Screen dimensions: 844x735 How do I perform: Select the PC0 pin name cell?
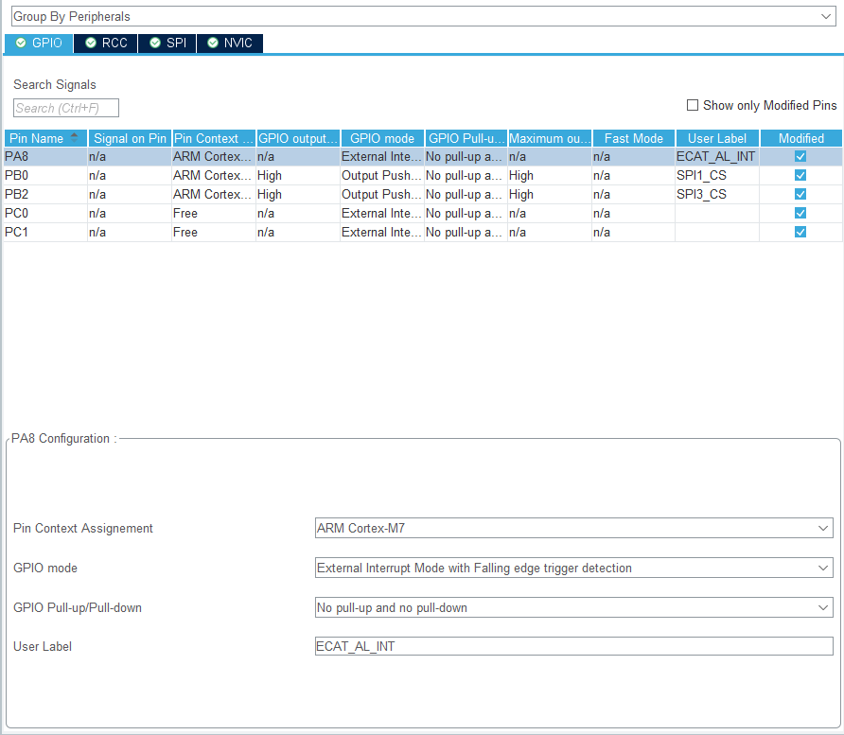click(x=45, y=213)
